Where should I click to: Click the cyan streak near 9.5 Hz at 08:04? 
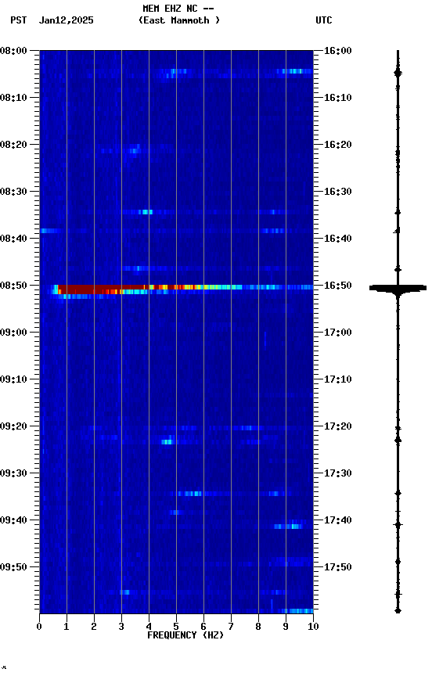[295, 71]
